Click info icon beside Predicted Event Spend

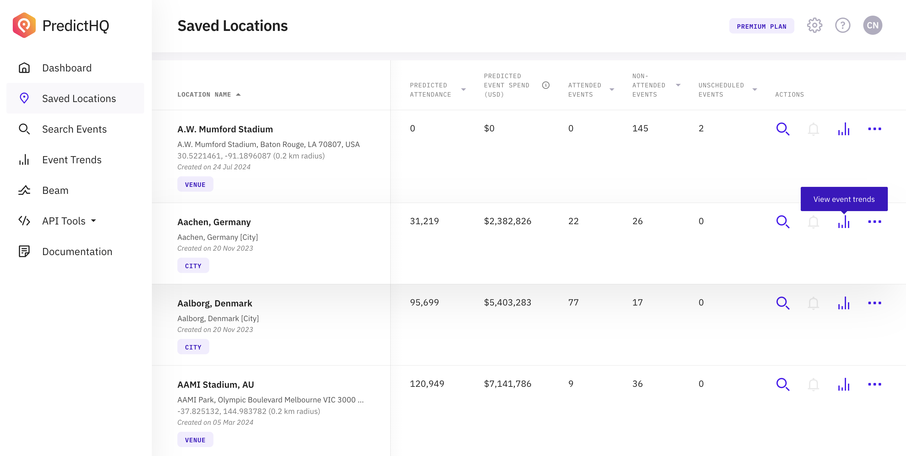click(x=546, y=85)
